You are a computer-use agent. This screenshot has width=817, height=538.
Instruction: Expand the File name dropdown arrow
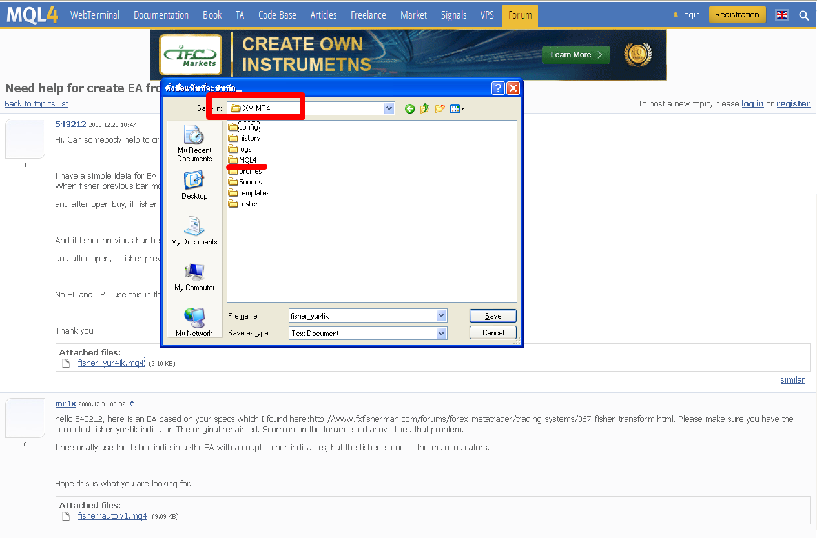pos(442,315)
